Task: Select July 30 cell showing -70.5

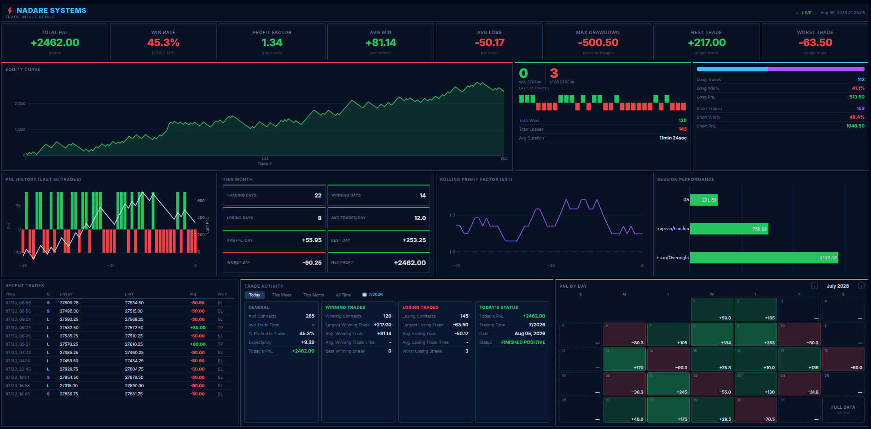Action: point(755,409)
